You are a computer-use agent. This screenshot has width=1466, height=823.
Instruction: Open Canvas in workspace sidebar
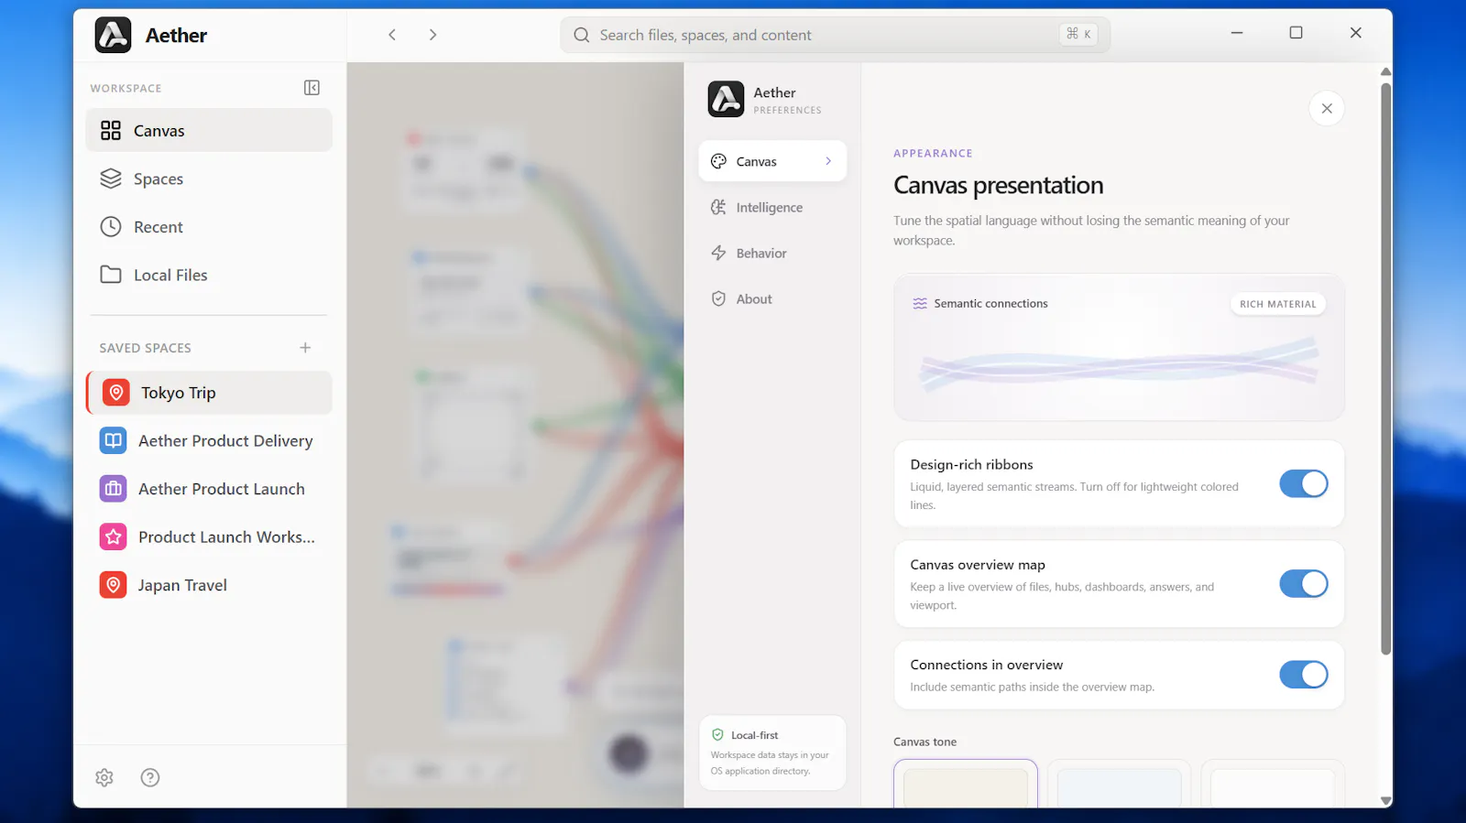pos(209,131)
